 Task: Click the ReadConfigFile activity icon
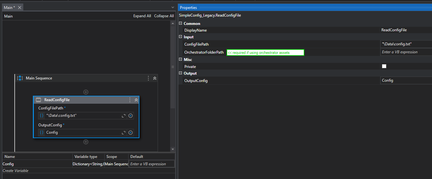pos(38,100)
